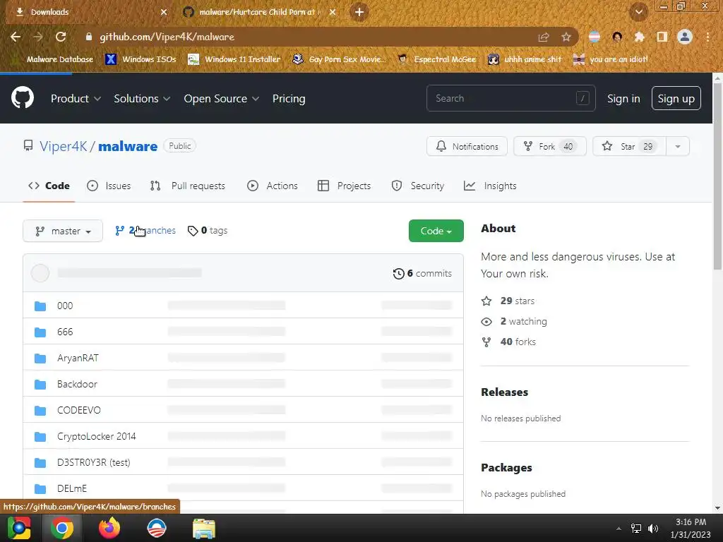The height and width of the screenshot is (542, 723).
Task: Open the Issues tab
Action: (109, 186)
